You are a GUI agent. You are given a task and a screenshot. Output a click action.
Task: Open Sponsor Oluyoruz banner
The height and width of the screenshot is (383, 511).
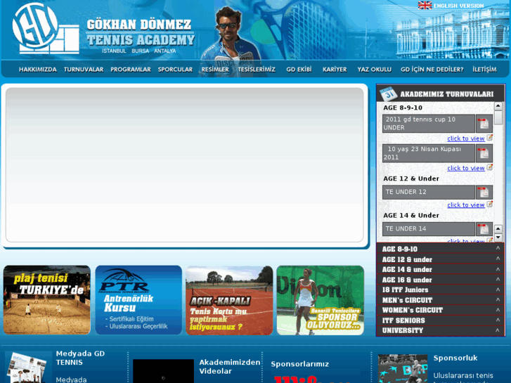[x=321, y=300]
